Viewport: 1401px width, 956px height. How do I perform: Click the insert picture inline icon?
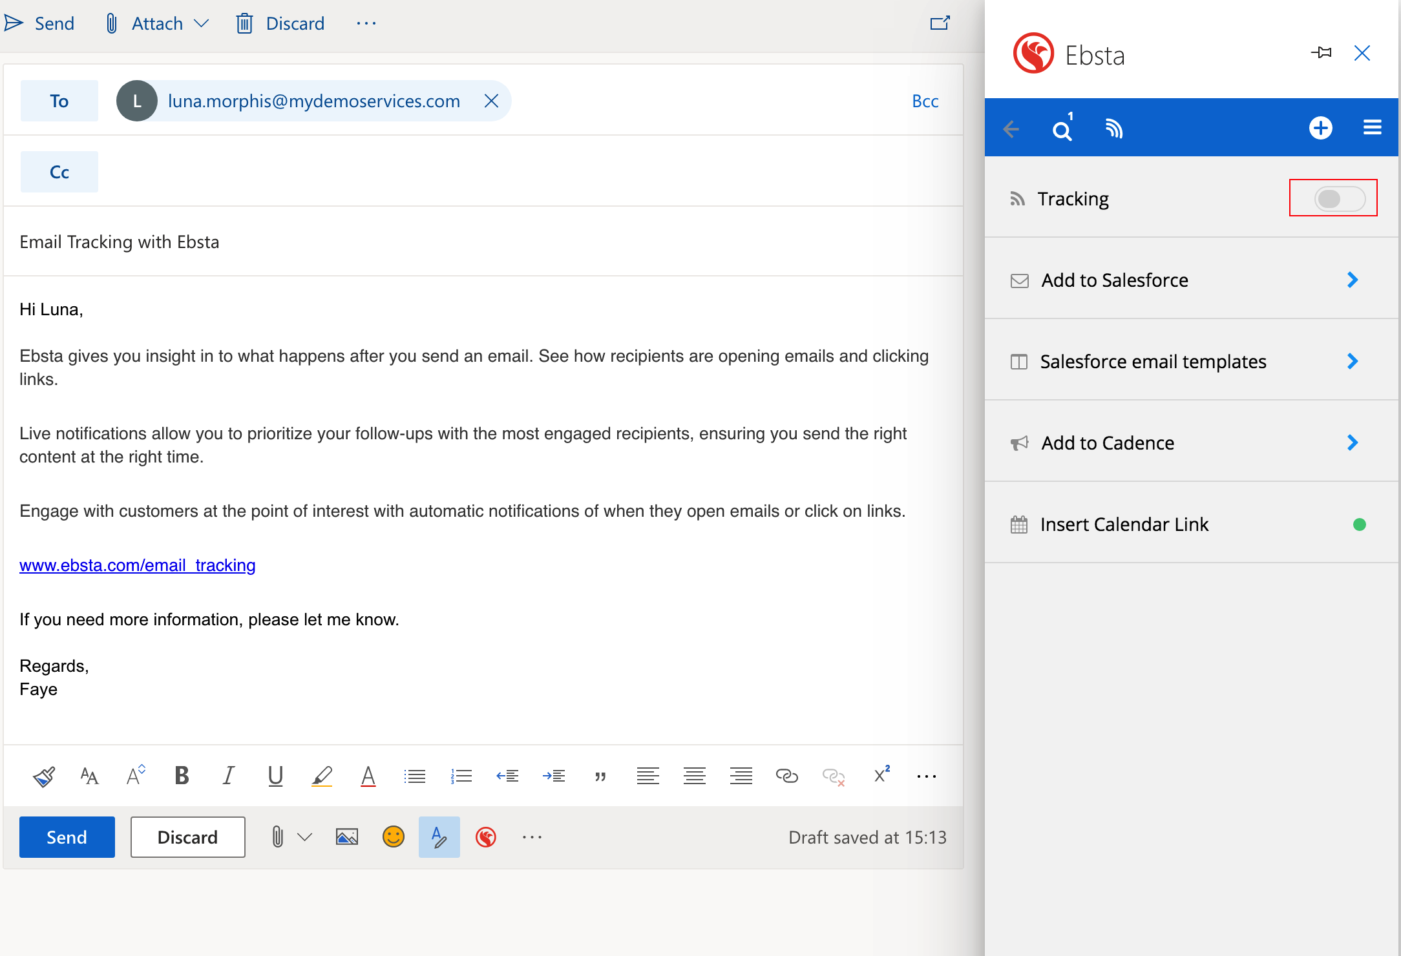[x=346, y=837]
